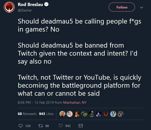Click the reply speech bubble icon
This screenshot has height=130, width=151.
(21, 126)
